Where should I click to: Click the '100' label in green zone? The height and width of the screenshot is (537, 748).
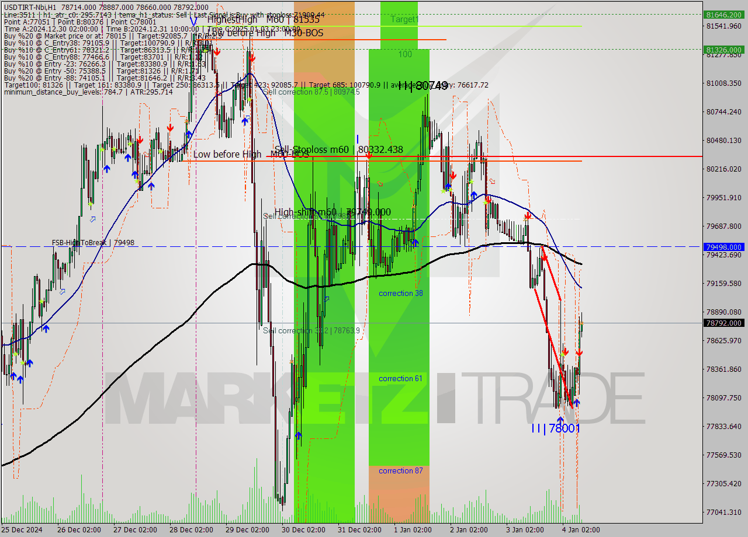(405, 54)
